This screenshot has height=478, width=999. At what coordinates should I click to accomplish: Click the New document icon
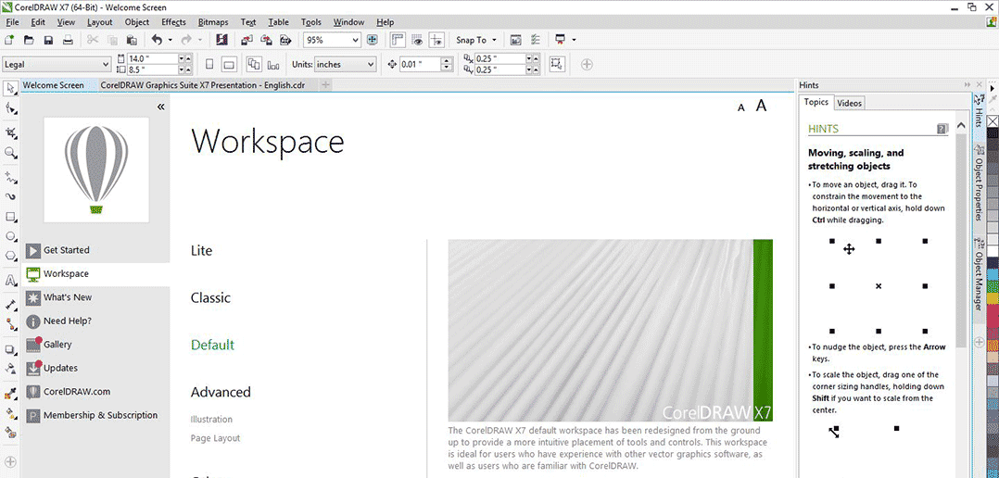9,40
